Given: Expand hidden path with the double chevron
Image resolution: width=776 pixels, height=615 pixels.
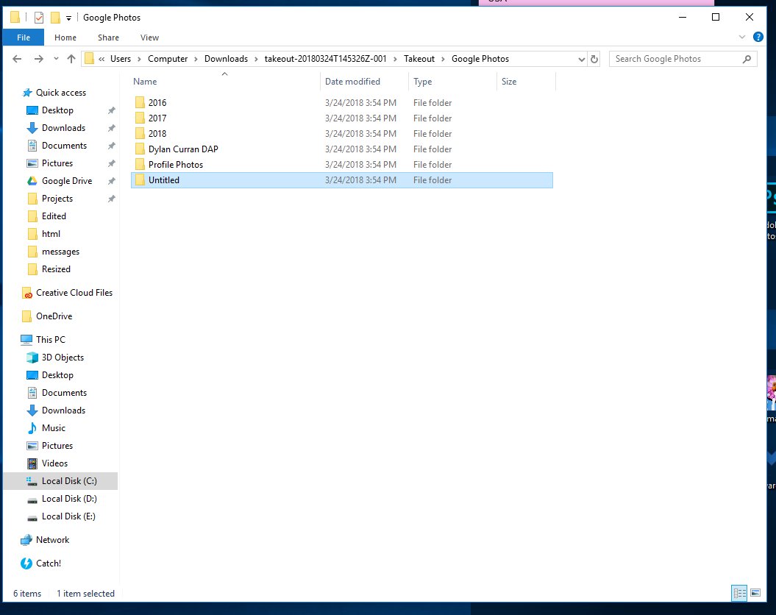Looking at the screenshot, I should (102, 59).
